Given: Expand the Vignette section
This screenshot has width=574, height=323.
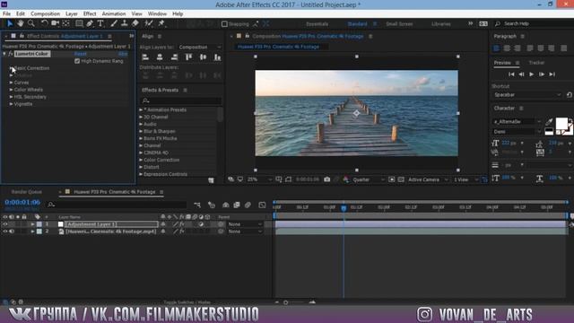Looking at the screenshot, I should pos(11,104).
